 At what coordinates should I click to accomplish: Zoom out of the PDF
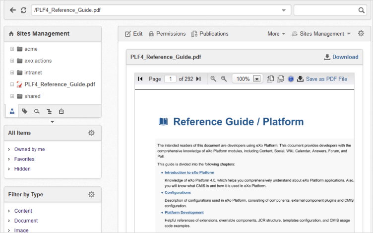click(213, 79)
